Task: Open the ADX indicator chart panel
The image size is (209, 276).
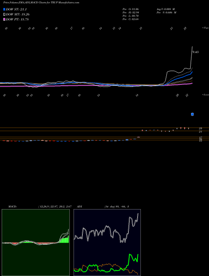Action: tap(107, 243)
